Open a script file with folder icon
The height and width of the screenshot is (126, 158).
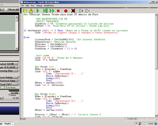coord(25,11)
